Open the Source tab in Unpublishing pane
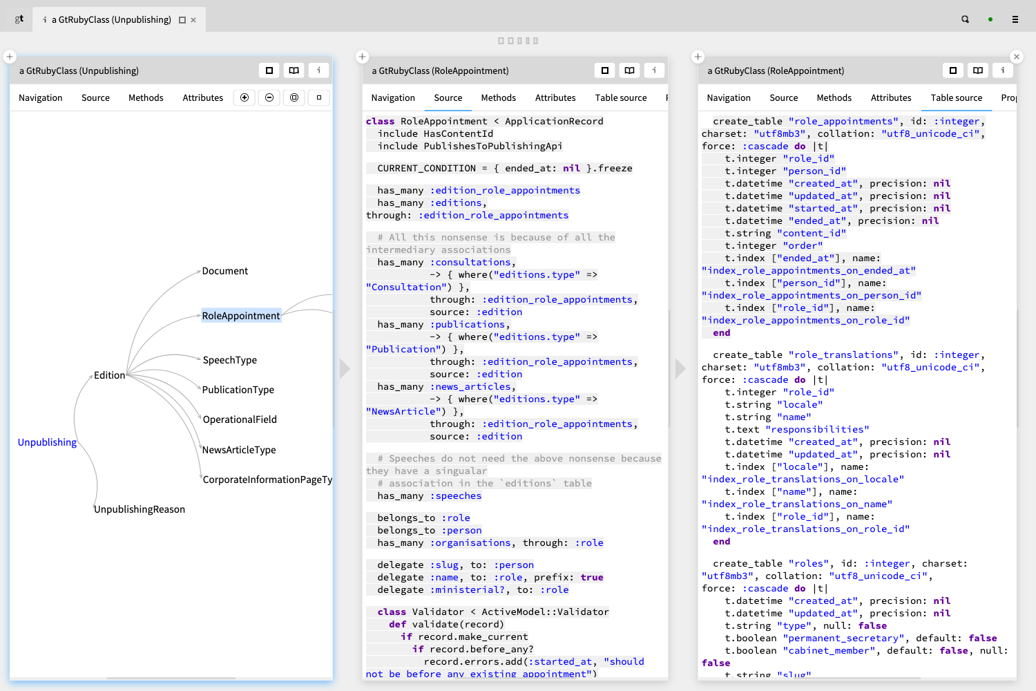 point(95,98)
